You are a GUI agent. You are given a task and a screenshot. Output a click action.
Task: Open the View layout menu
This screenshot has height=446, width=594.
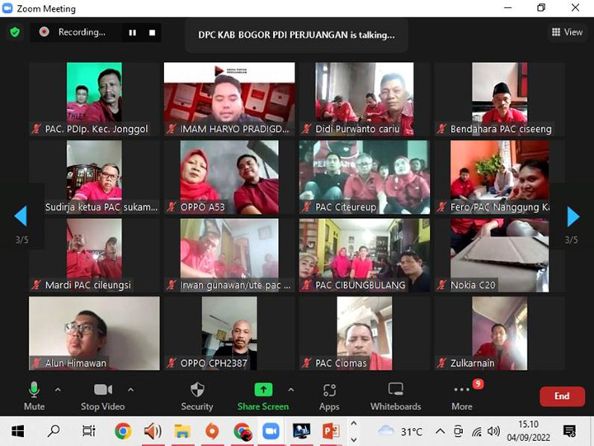567,32
